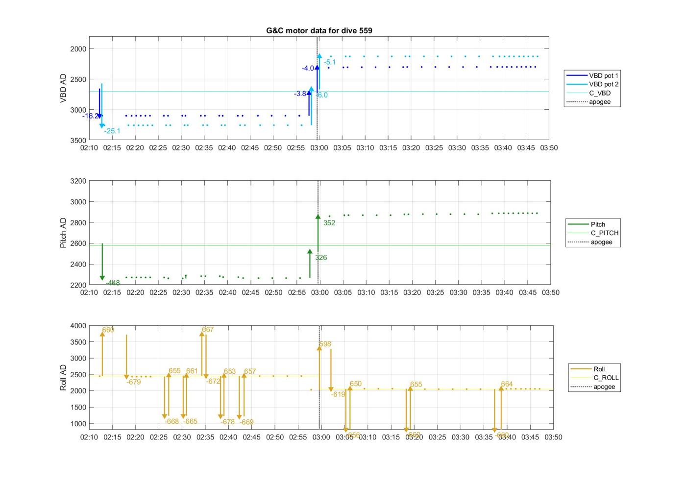Select the 'Pitch AD' y-axis label
686x483 pixels.
63,233
